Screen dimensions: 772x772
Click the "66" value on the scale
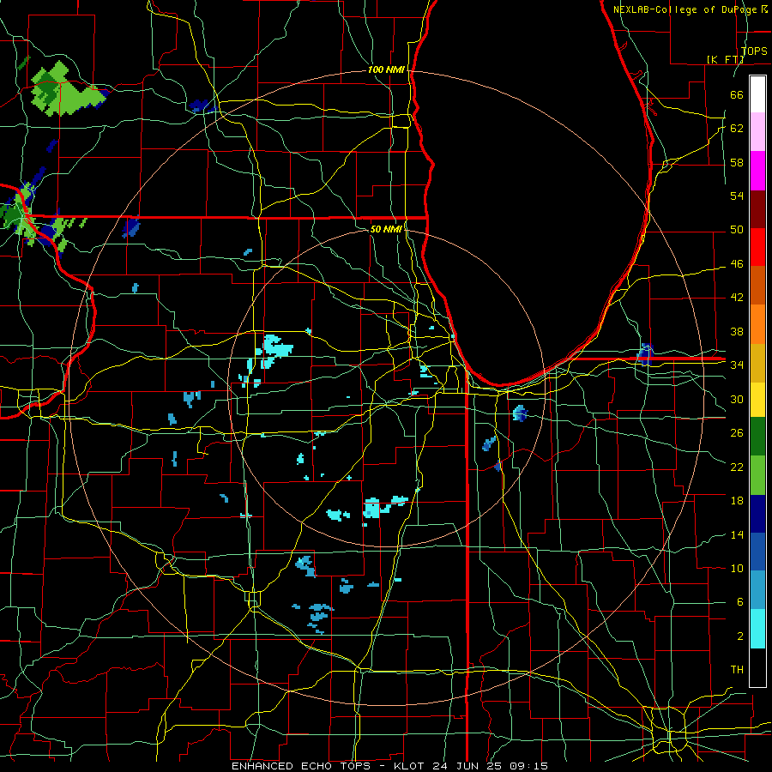737,94
